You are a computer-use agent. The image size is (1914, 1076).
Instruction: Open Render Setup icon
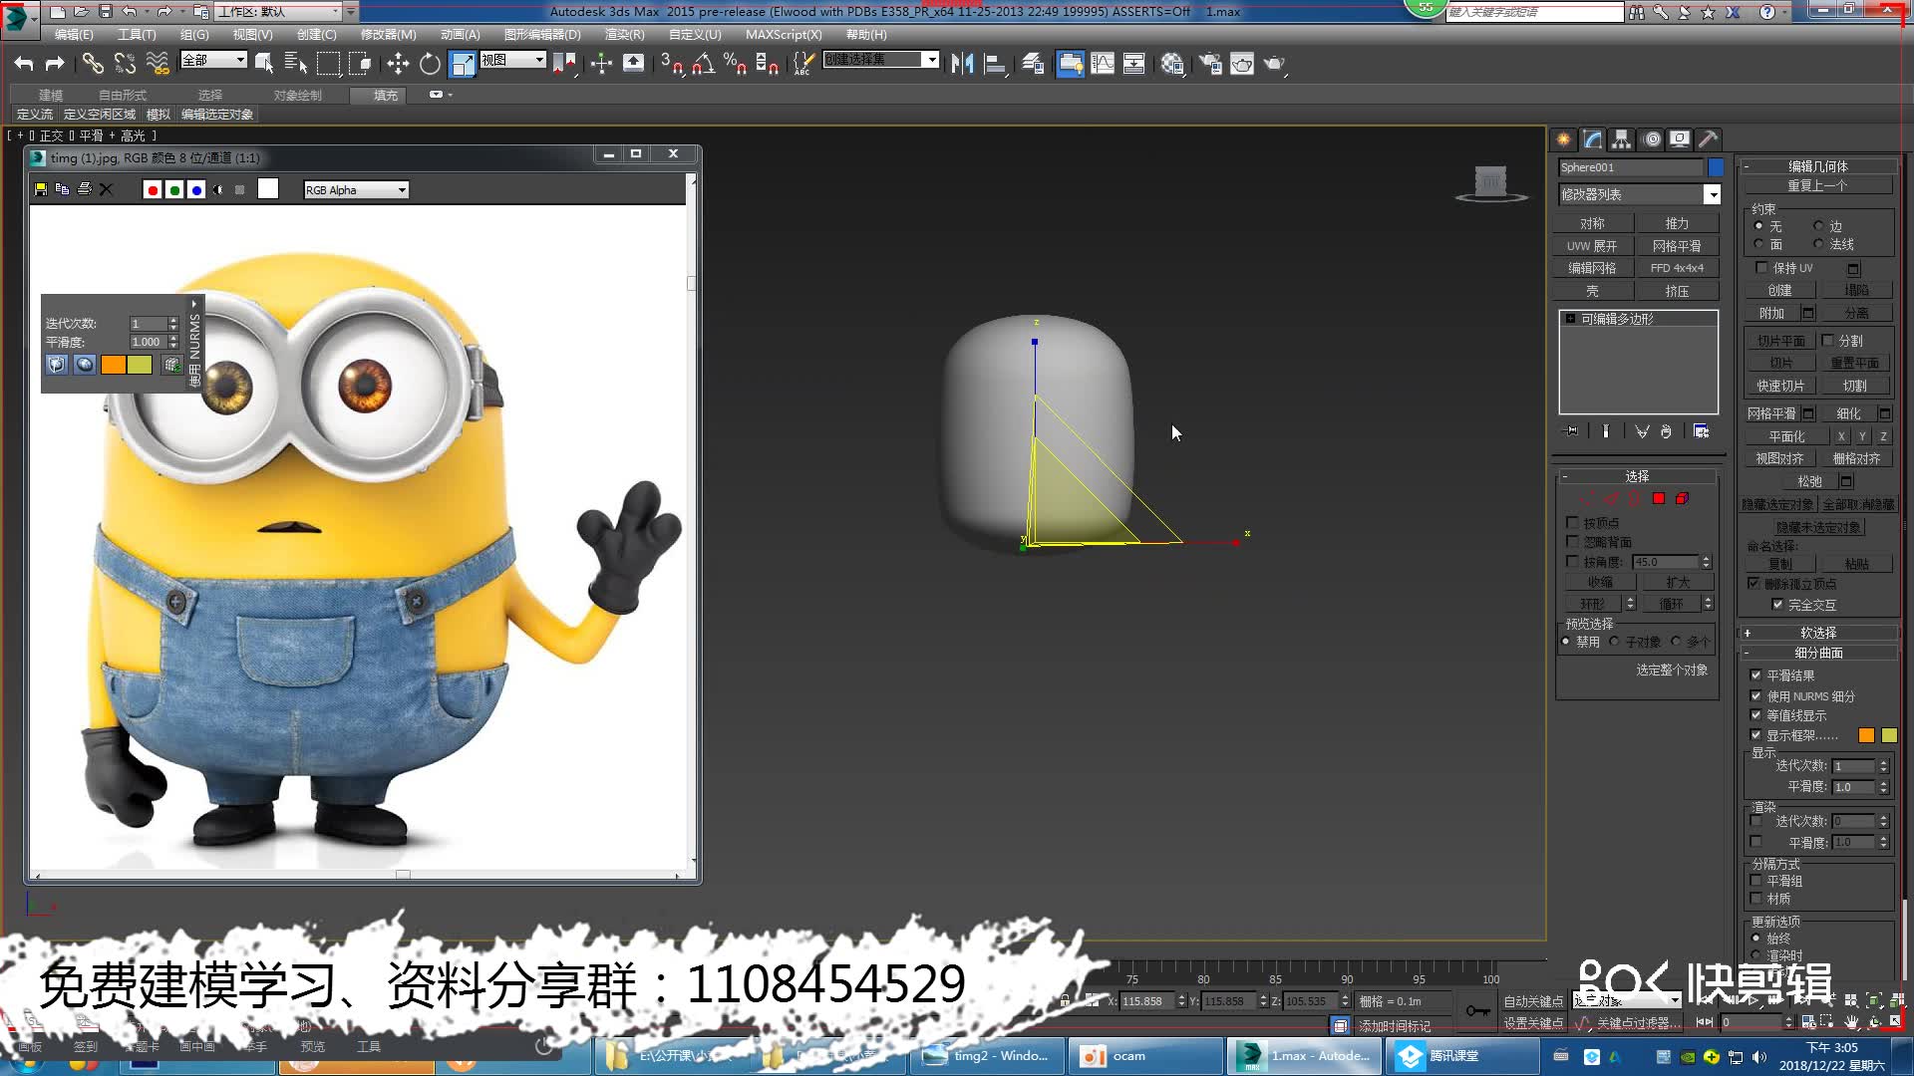[1210, 64]
